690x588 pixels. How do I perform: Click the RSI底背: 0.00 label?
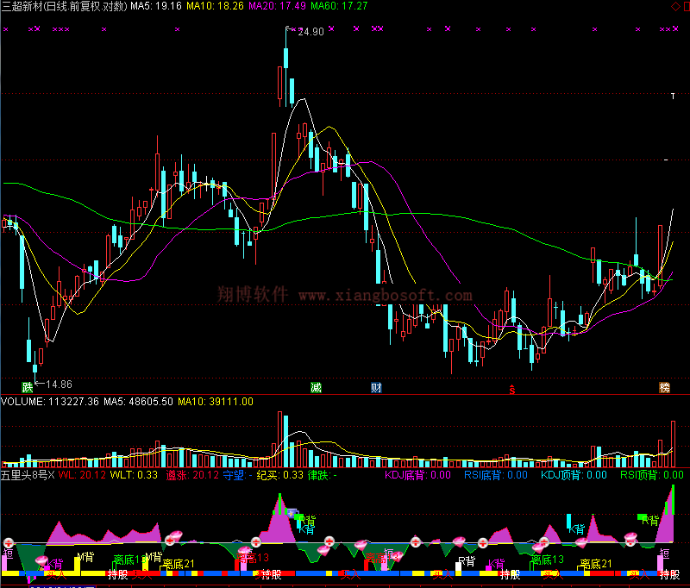coord(495,475)
